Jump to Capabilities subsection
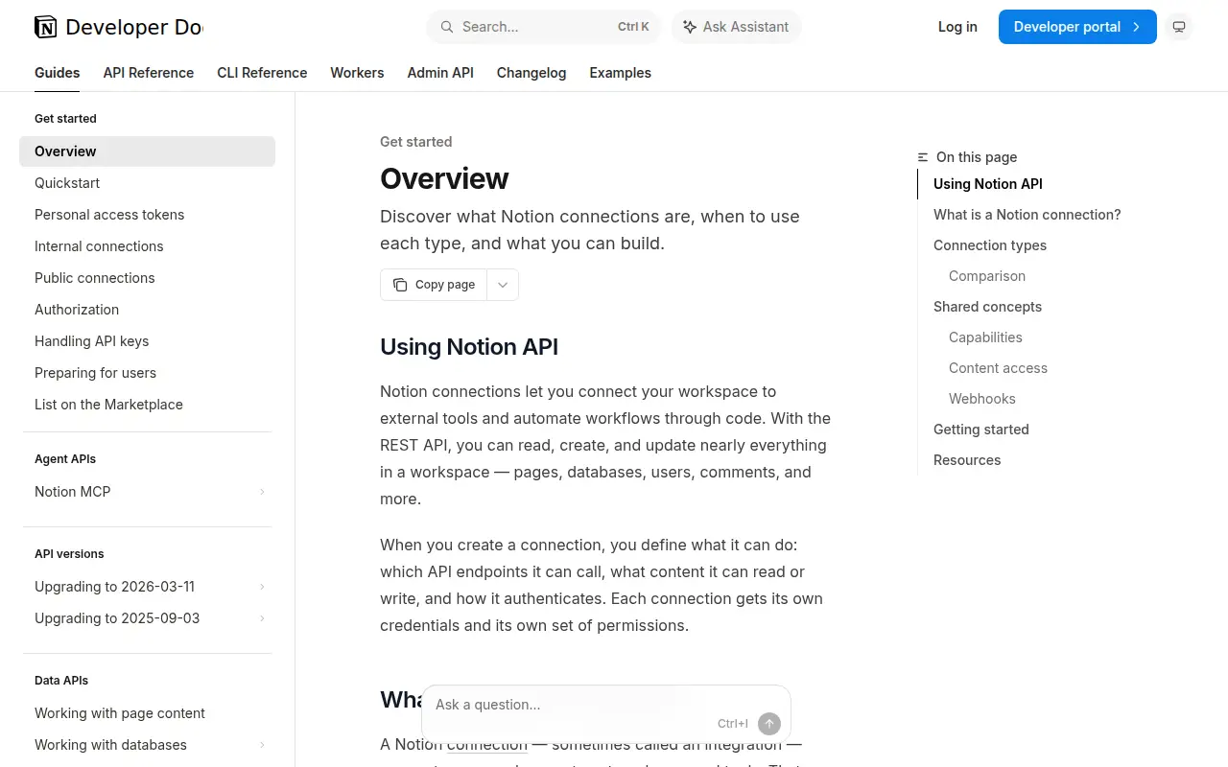This screenshot has width=1228, height=767. 985,337
